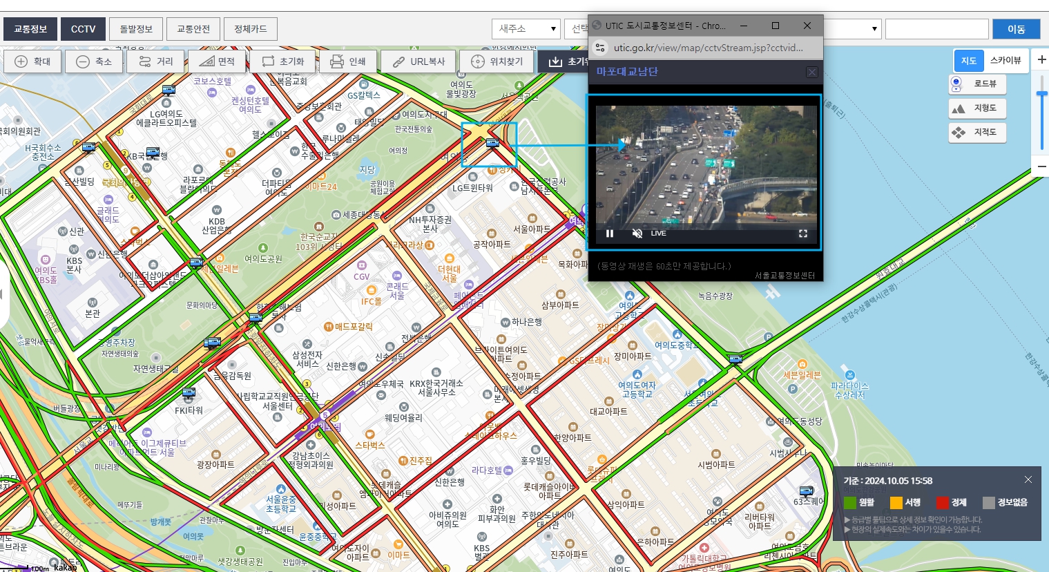Click the gray 정보없음 legend swatch
The image size is (1049, 572).
point(989,503)
